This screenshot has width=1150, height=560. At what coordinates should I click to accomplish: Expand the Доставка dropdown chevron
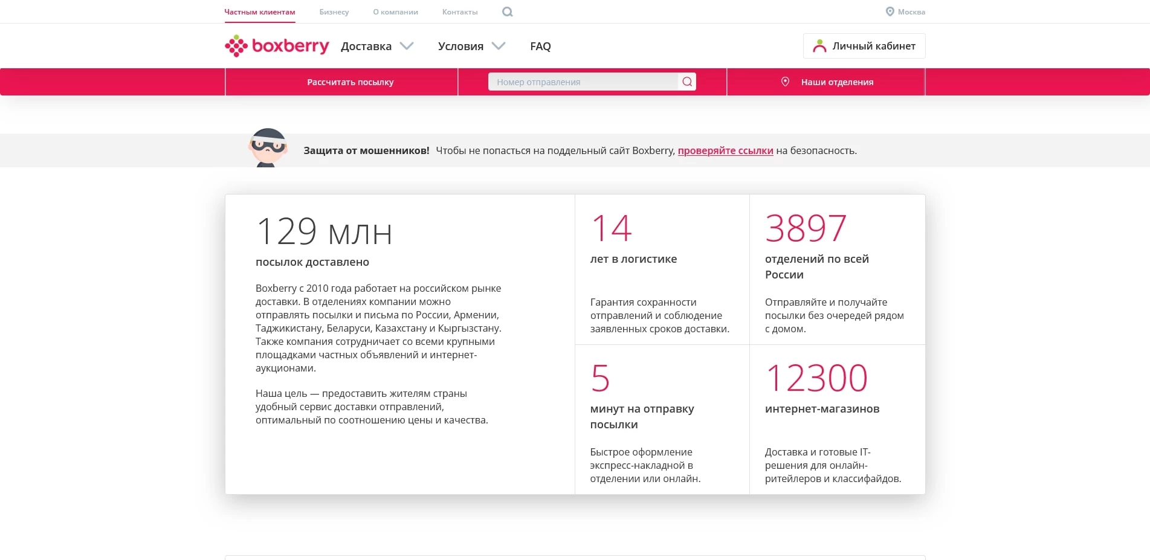click(x=407, y=46)
